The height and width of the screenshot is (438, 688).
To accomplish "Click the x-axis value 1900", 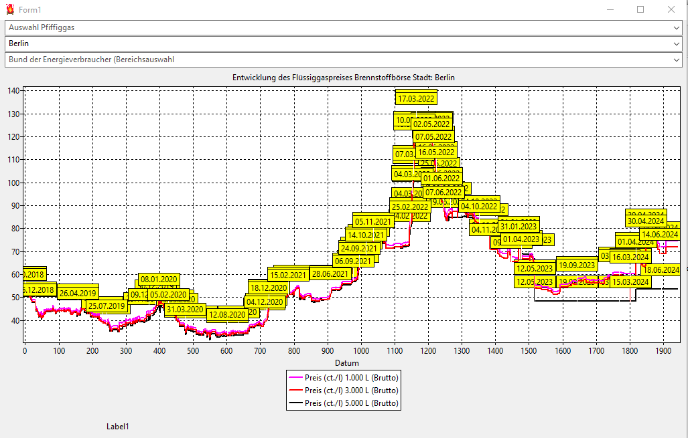I will 663,351.
